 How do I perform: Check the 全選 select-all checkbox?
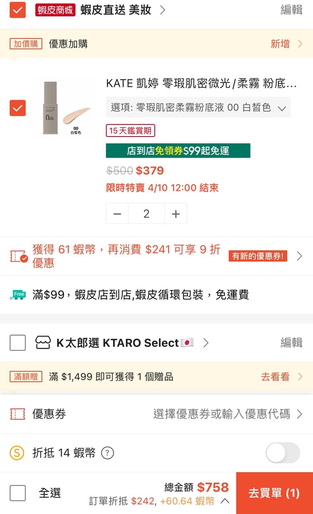(18, 493)
